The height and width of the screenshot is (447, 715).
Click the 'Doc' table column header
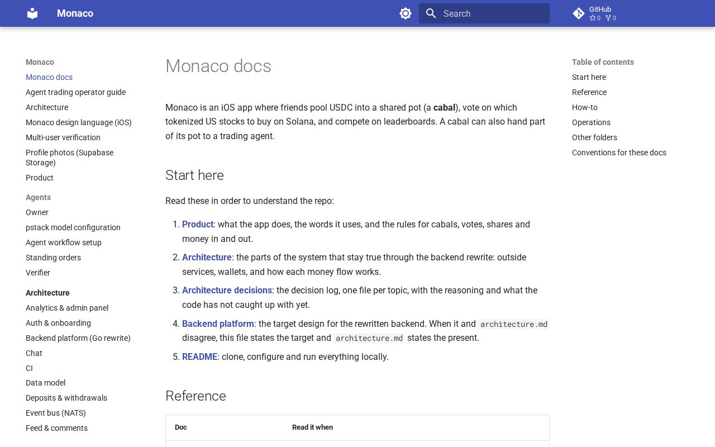(x=181, y=427)
